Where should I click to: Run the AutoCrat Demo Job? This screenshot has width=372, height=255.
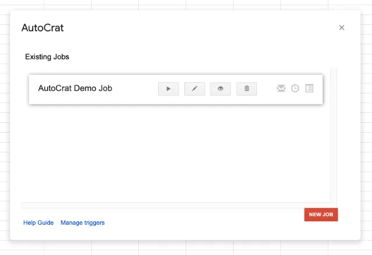tap(169, 89)
